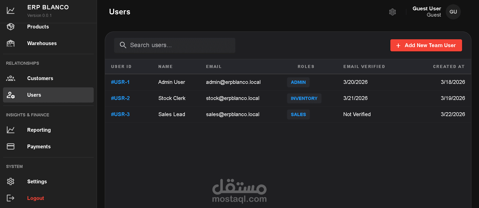Click created date 3/18/2026
The height and width of the screenshot is (208, 479).
coord(453,82)
